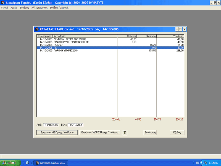Click Εμφάνιση ΜΕ Προηγ. Υπόλοιπο button
Image resolution: width=221 pixels, height=166 pixels.
(57, 133)
